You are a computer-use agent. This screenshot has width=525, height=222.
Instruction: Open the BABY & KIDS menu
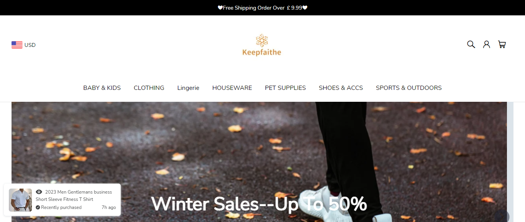102,88
